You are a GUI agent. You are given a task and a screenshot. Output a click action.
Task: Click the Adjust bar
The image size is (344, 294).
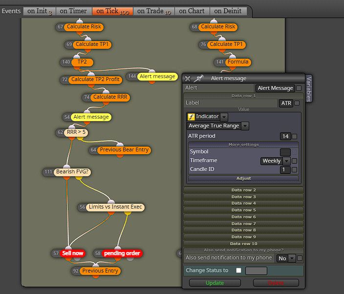coord(243,178)
